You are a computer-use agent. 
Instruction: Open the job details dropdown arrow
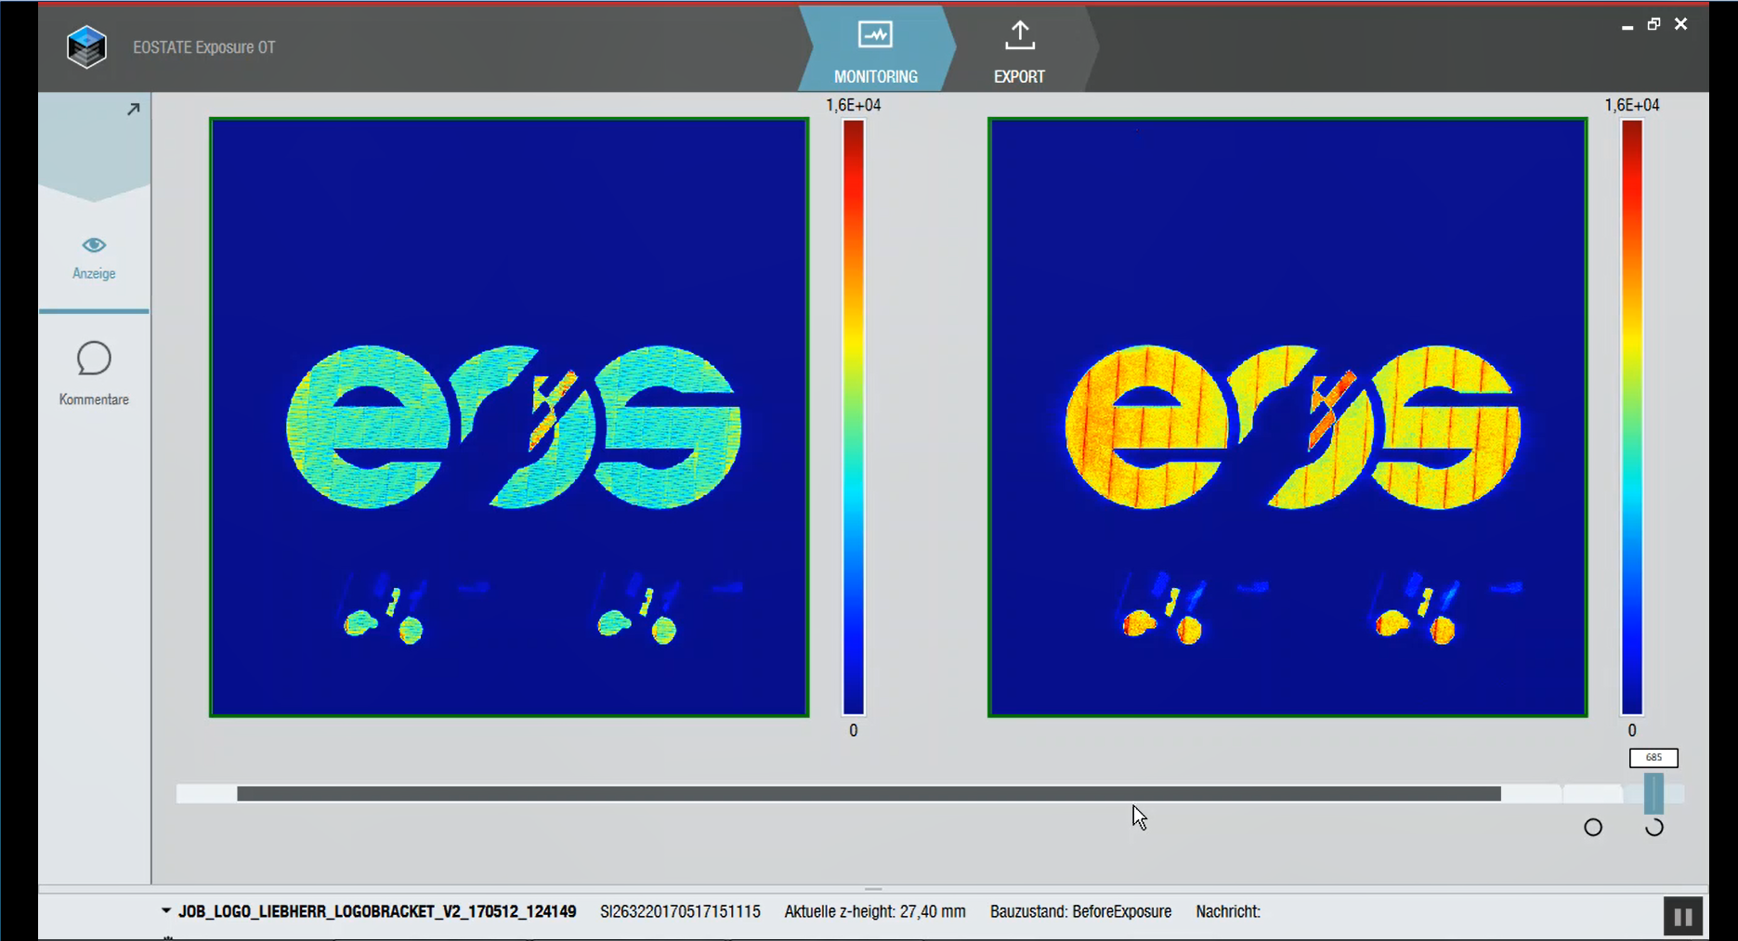tap(165, 911)
